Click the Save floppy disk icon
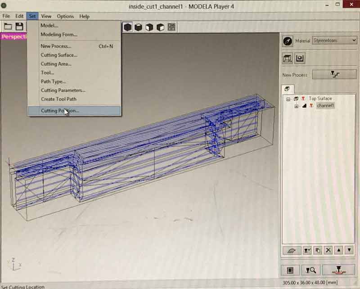Screen dimensions: 360x289 pos(19,27)
